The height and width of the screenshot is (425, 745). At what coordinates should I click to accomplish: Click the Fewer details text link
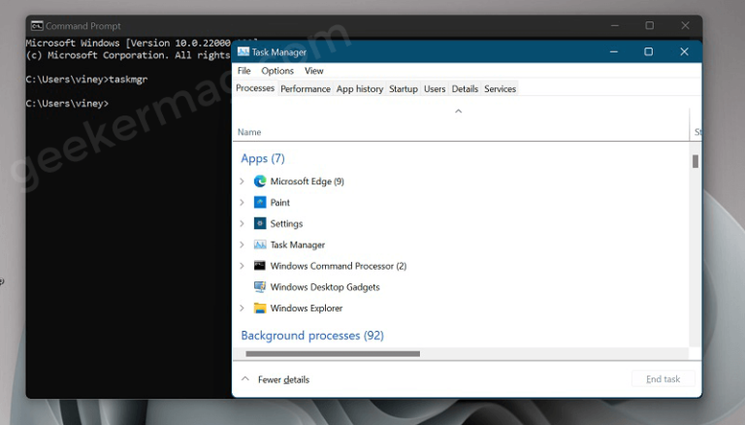tap(283, 379)
